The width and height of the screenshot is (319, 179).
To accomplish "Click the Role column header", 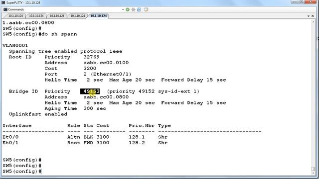I will 74,126.
